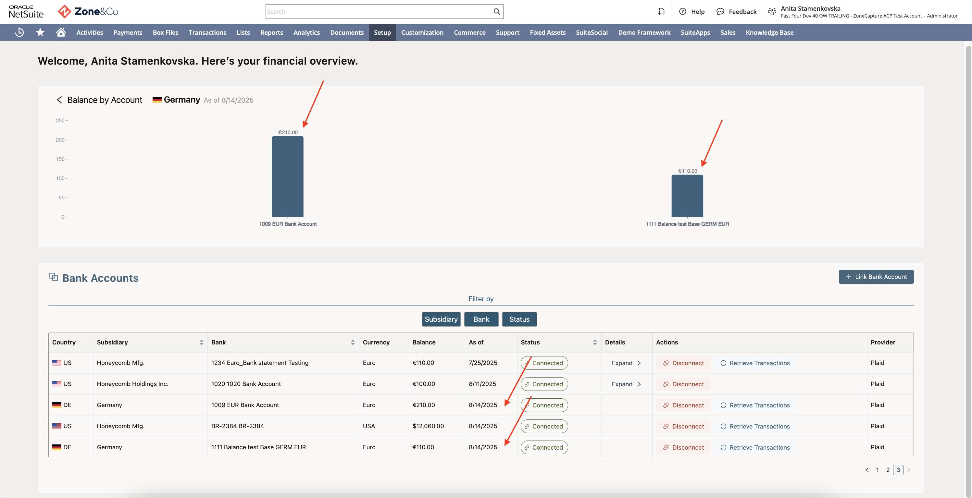Click the role switcher icon
972x498 pixels.
click(772, 12)
